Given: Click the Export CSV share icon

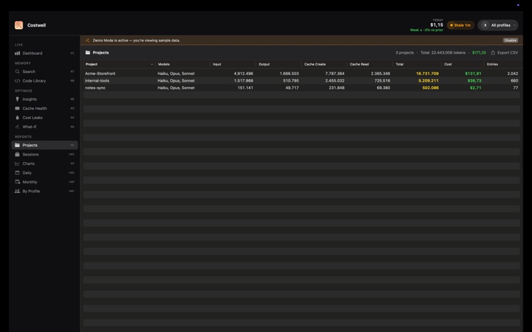Looking at the screenshot, I should click(493, 52).
